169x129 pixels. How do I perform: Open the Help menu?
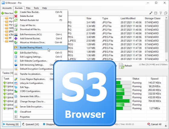click(x=44, y=8)
